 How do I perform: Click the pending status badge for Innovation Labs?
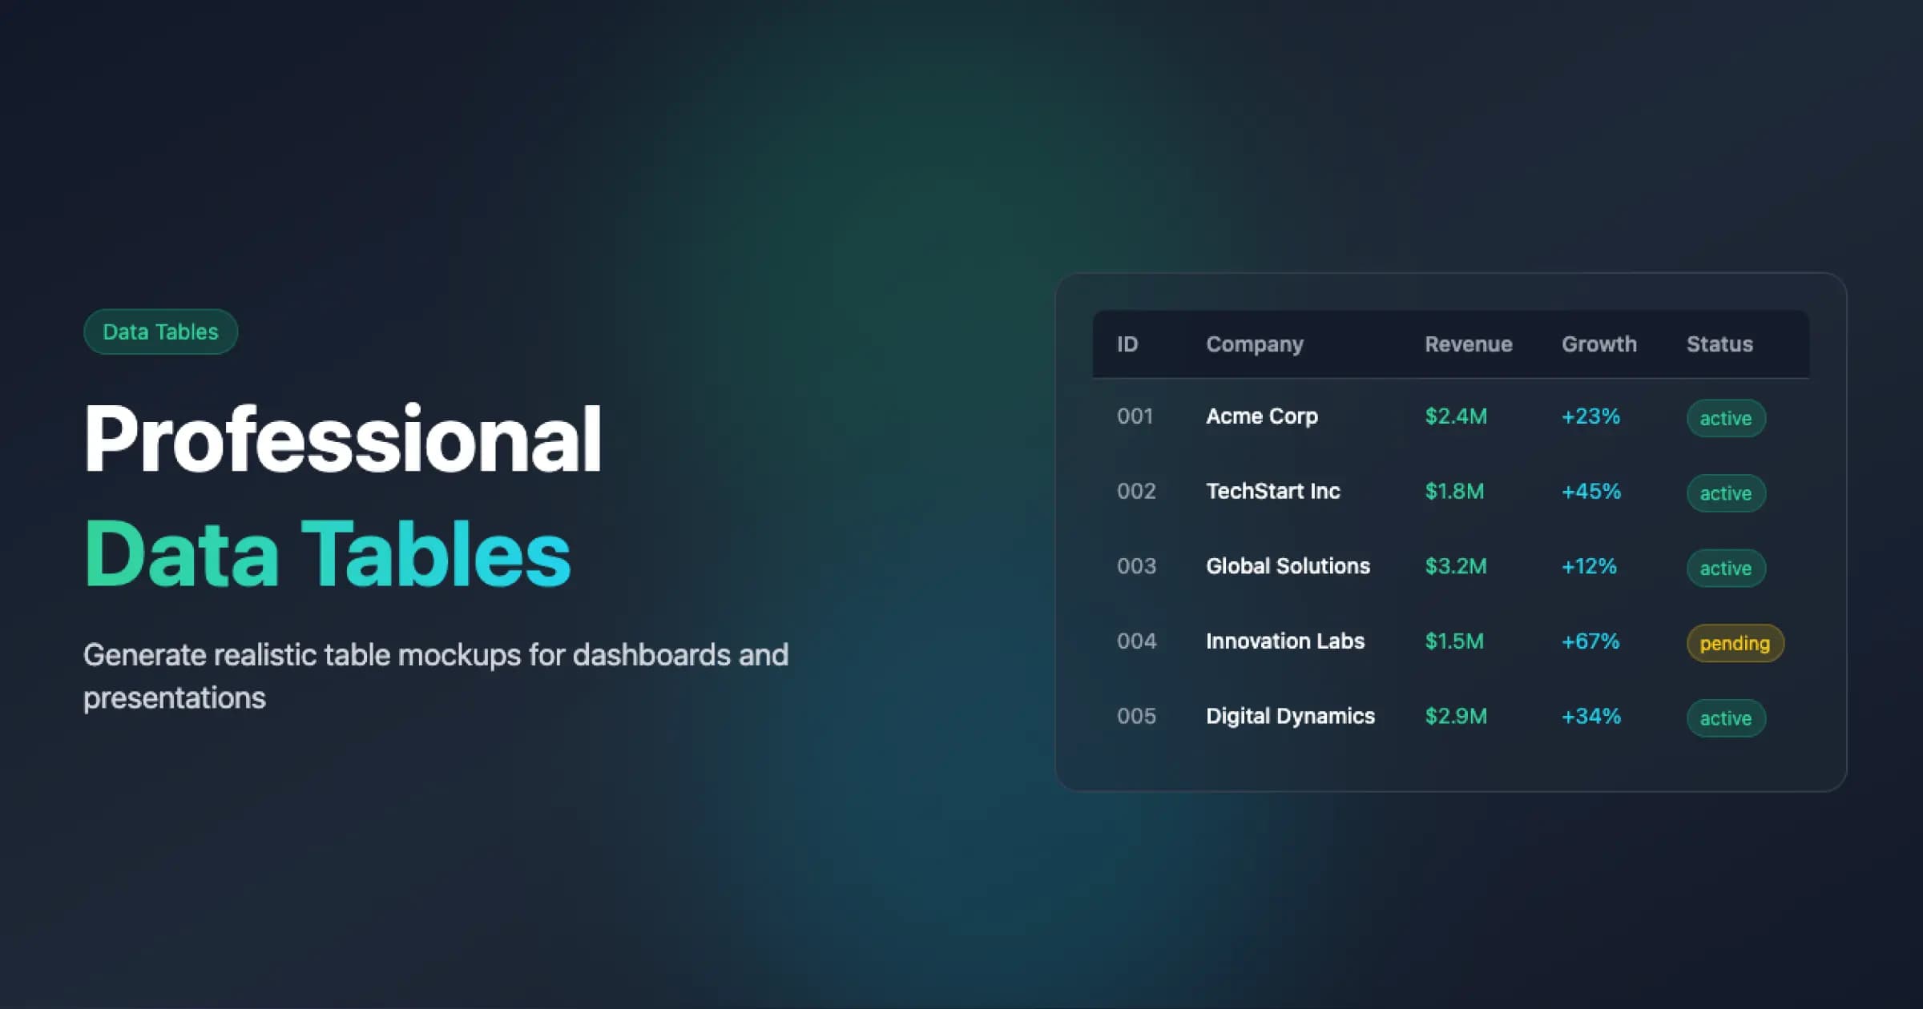point(1734,643)
